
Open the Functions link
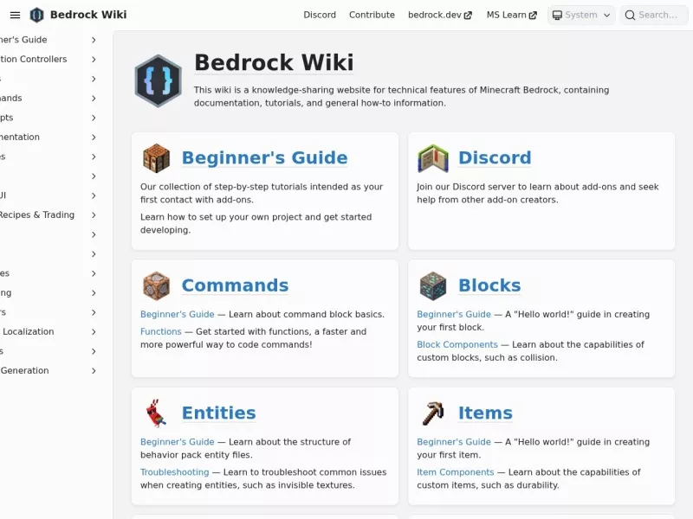(161, 331)
